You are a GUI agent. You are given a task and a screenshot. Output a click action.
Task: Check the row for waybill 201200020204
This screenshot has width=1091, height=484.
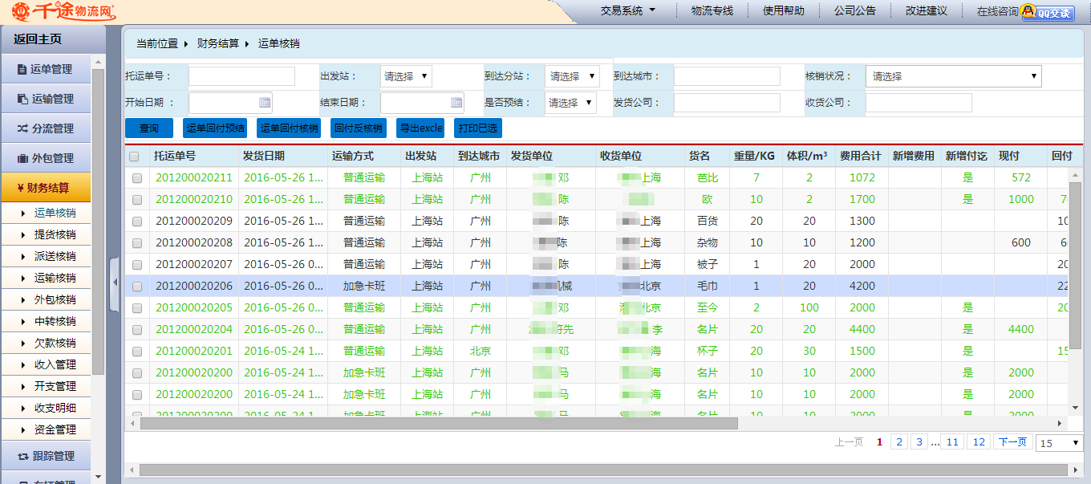pos(137,330)
